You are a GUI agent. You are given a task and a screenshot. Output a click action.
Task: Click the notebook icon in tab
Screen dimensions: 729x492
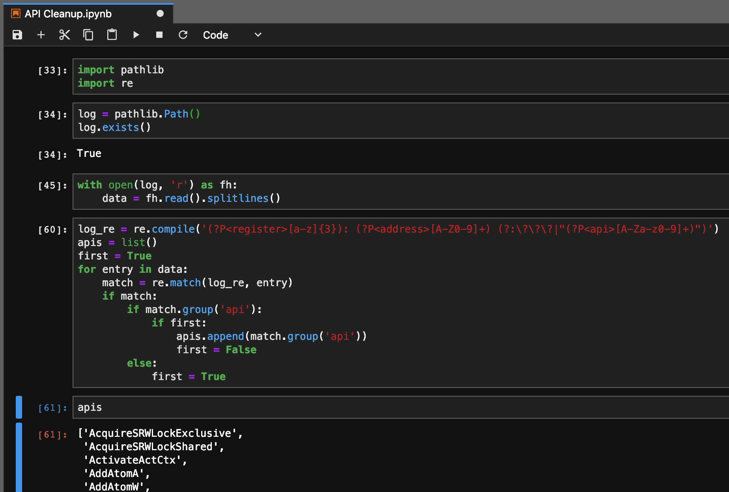[16, 14]
